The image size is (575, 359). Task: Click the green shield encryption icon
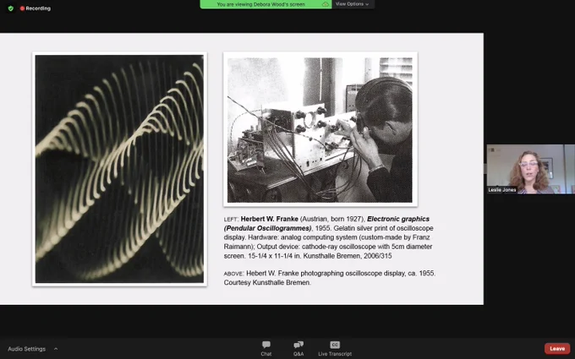[x=11, y=8]
